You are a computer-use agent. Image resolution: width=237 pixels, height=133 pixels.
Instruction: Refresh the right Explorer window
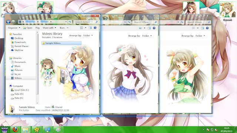coord(182,22)
